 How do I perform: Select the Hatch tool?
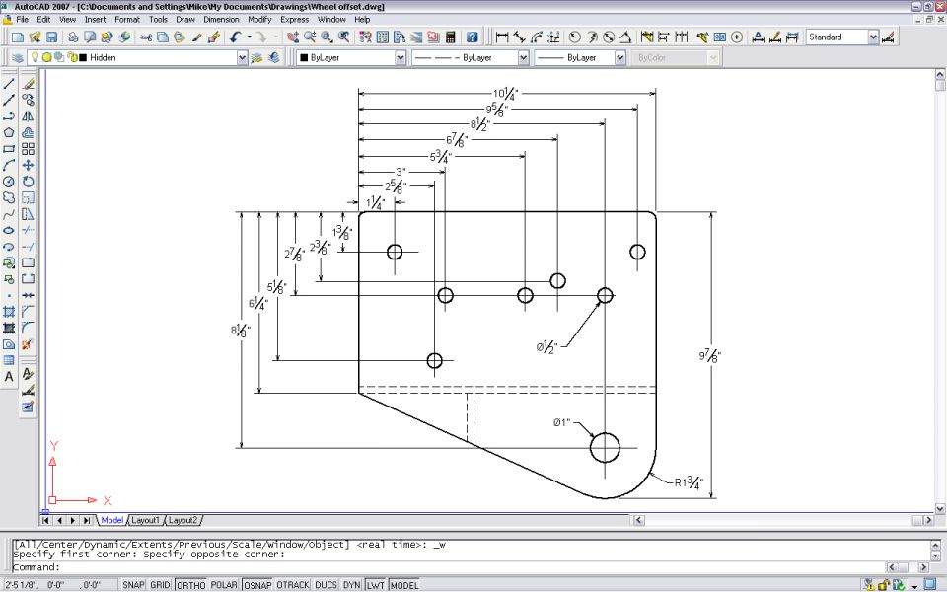click(x=9, y=312)
